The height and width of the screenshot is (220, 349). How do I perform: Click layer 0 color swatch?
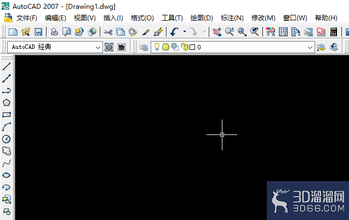tap(192, 47)
